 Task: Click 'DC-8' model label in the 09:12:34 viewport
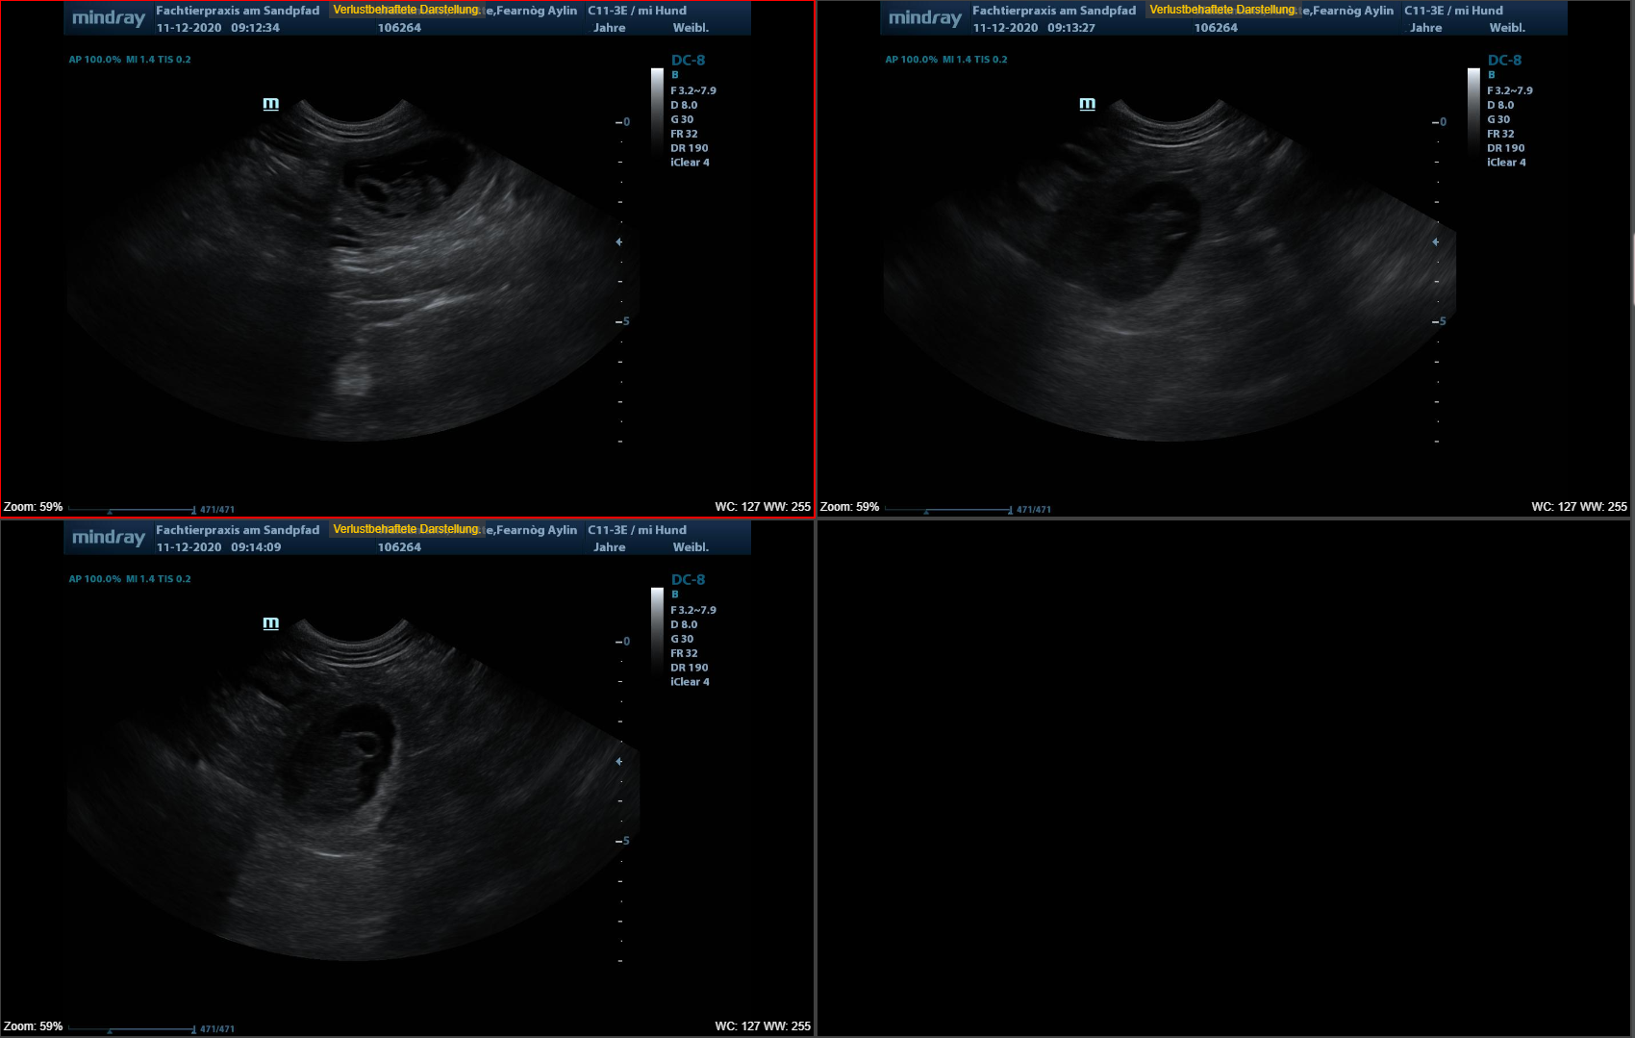pyautogui.click(x=688, y=60)
